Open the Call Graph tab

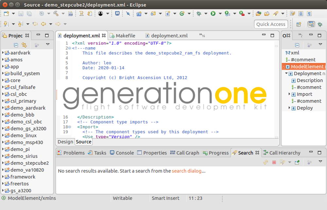185,153
